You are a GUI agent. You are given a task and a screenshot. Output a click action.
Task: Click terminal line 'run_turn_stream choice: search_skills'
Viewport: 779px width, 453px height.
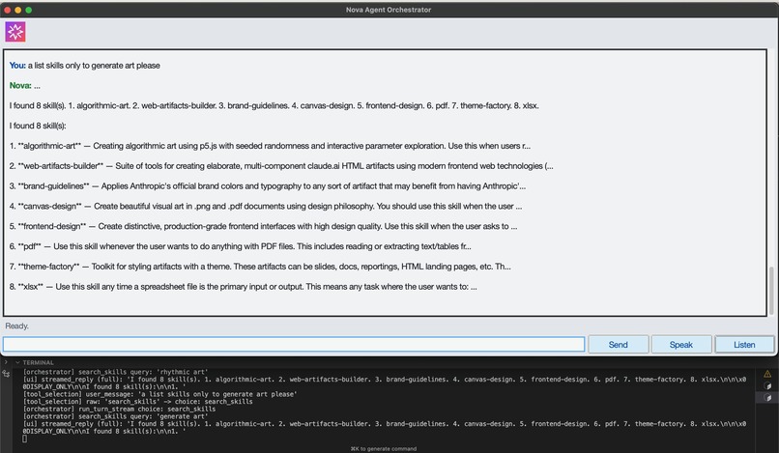point(119,410)
